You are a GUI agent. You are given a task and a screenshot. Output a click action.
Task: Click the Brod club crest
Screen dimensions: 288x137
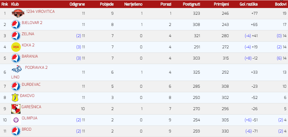[16, 131]
